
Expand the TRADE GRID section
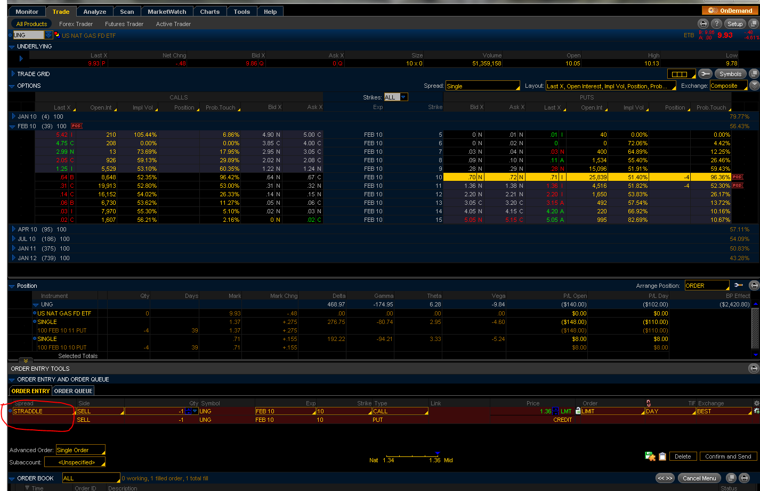click(13, 74)
